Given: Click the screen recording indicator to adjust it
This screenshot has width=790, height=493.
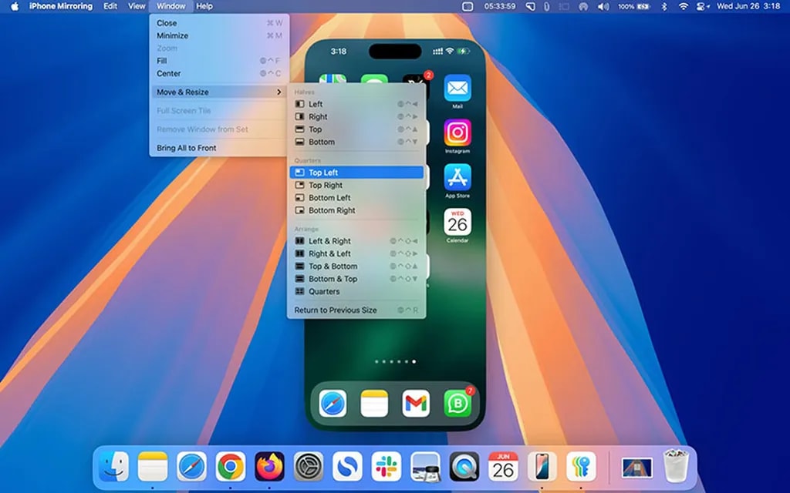Looking at the screenshot, I should click(467, 7).
